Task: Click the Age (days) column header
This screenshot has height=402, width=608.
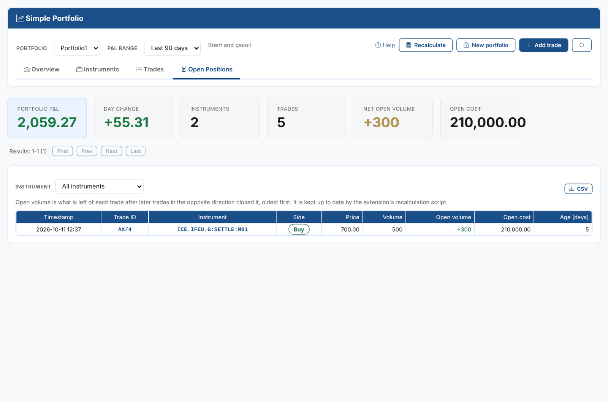Action: tap(563, 217)
